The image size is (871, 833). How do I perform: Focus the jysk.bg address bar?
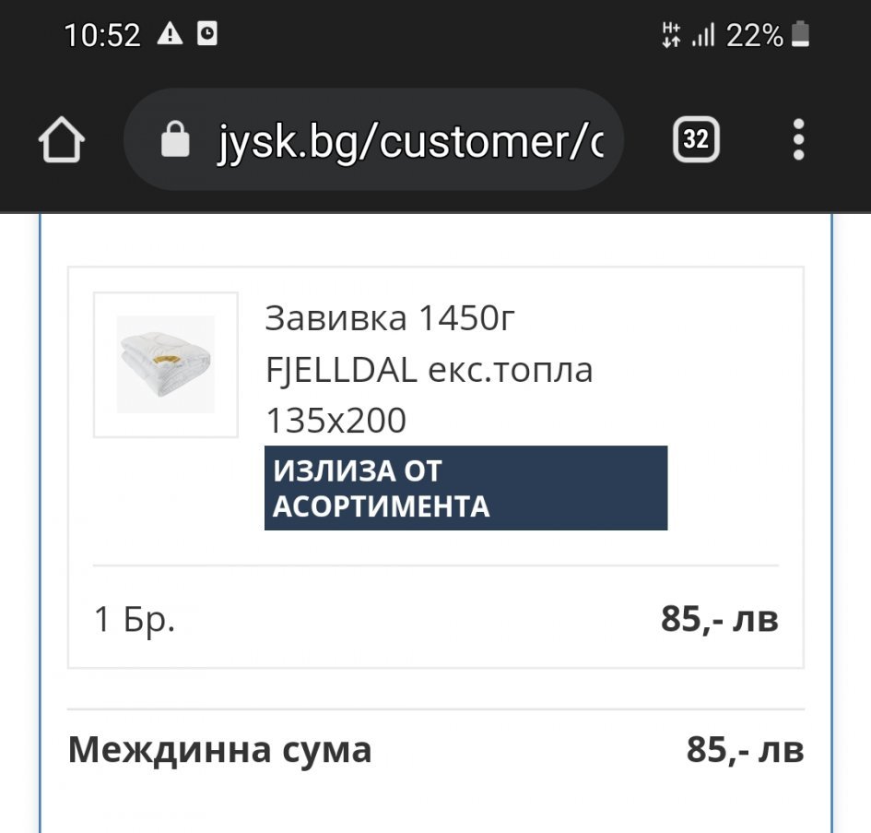point(410,141)
